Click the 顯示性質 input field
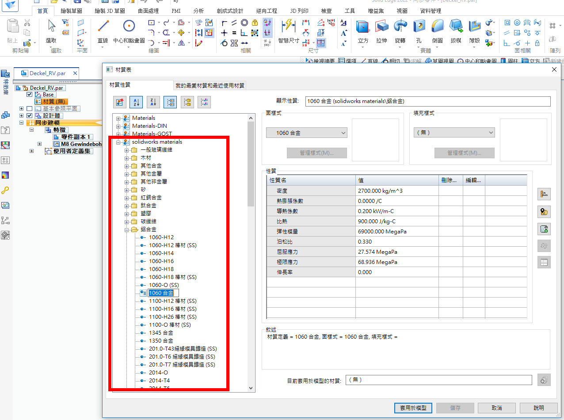Viewport: 564px width, 420px height. click(428, 101)
